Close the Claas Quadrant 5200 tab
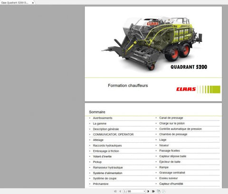This screenshot has width=228, height=194. coord(33,3)
